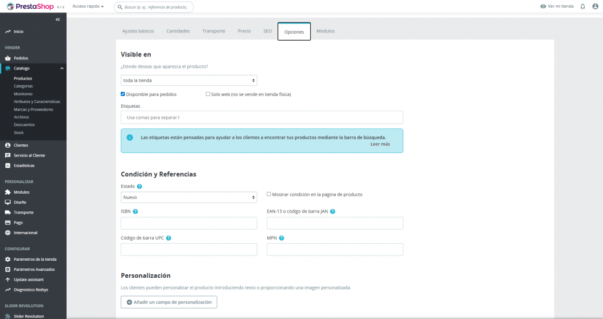Image resolution: width=603 pixels, height=319 pixels.
Task: Click the Etiquetas input field
Action: point(262,118)
